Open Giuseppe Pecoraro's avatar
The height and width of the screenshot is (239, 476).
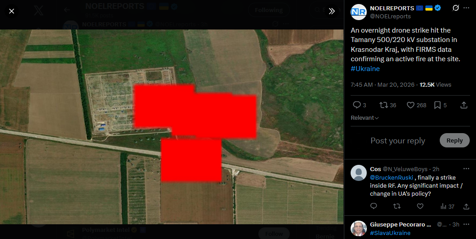pos(359,228)
